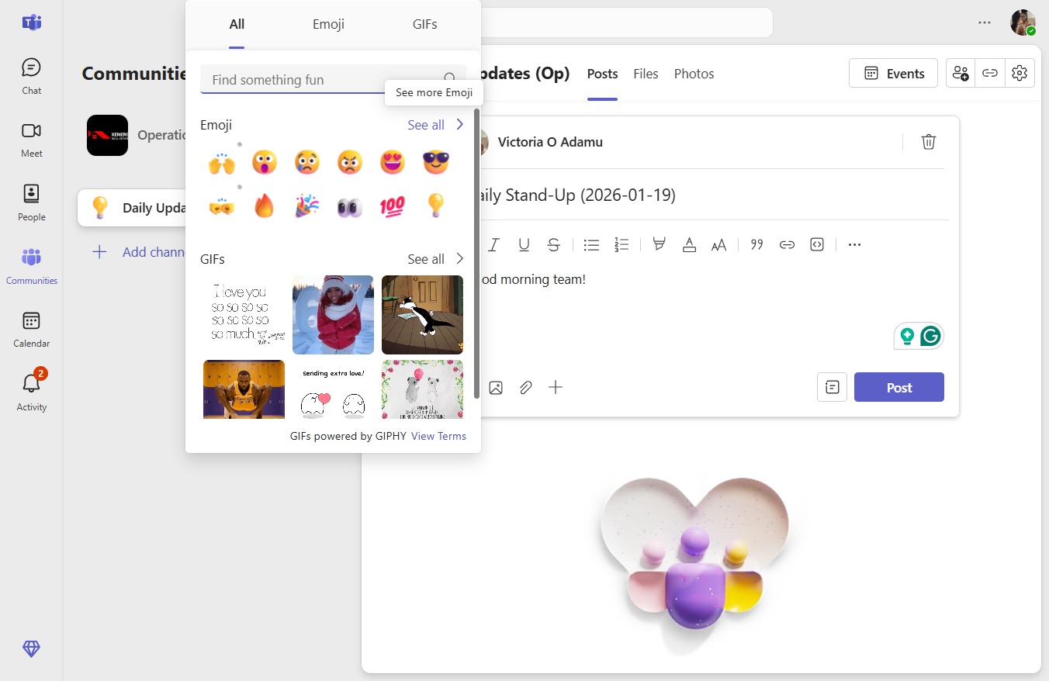Click the icon button left of Post
1049x681 pixels.
pos(832,387)
